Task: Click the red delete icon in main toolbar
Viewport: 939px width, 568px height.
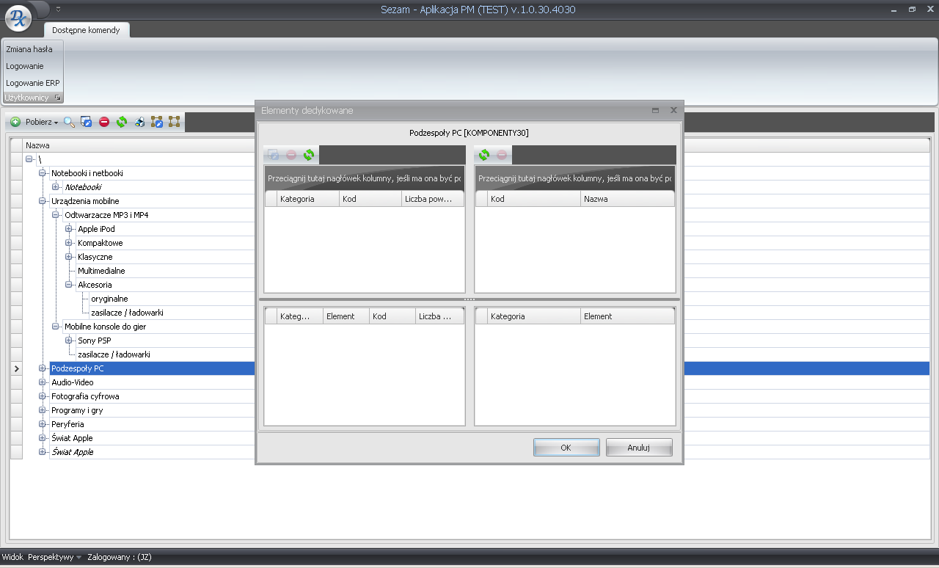Action: pos(104,122)
